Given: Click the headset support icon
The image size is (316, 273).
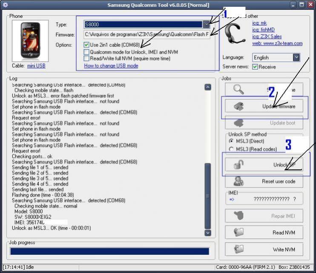Looking at the screenshot, I should click(x=235, y=34).
